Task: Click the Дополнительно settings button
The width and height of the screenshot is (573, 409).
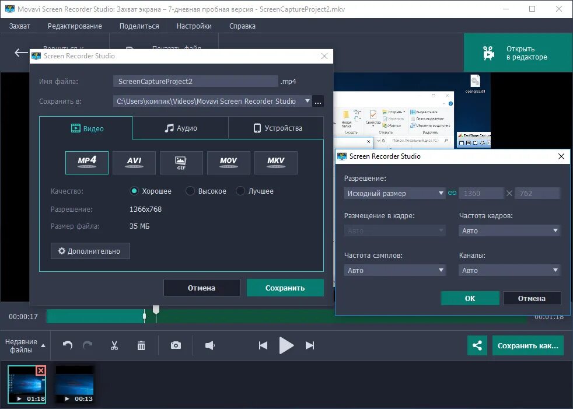Action: pyautogui.click(x=90, y=251)
